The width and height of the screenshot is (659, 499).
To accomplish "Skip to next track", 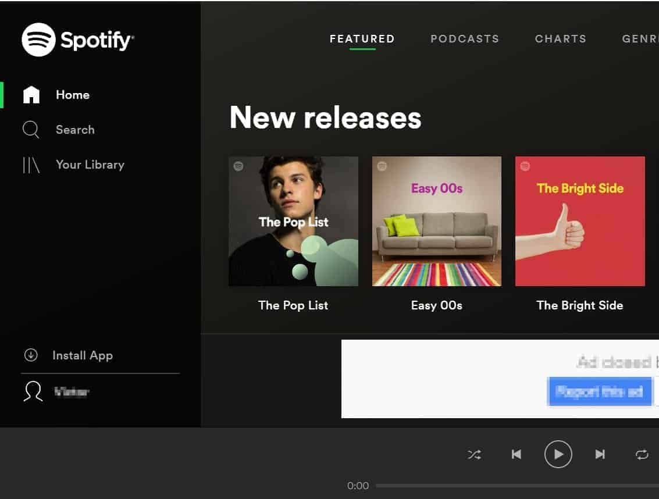I will pyautogui.click(x=600, y=454).
